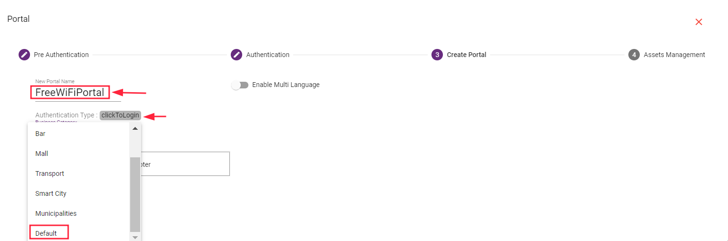
Task: Choose Mall business category option
Action: point(41,154)
